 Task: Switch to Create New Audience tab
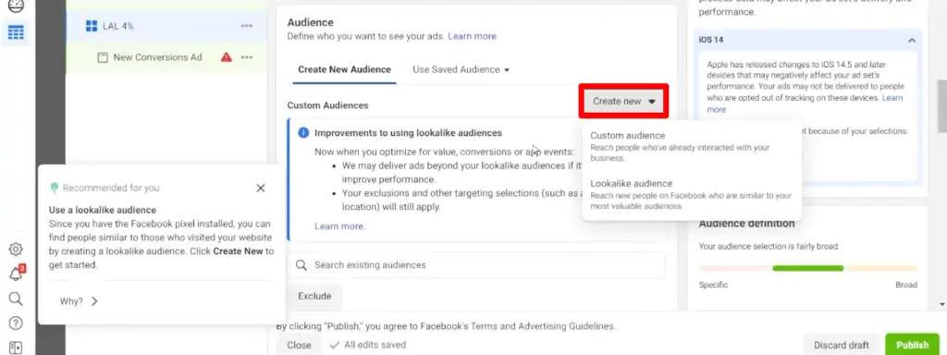[x=344, y=69]
